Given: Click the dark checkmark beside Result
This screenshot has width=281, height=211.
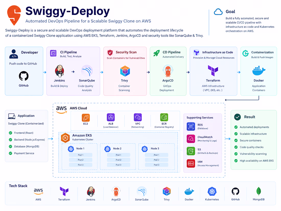Looking at the screenshot, I should point(238,117).
